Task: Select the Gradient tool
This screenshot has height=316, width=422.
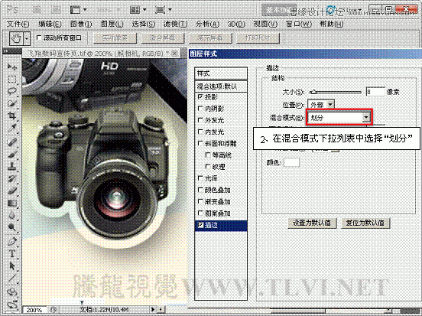Action: pyautogui.click(x=11, y=203)
